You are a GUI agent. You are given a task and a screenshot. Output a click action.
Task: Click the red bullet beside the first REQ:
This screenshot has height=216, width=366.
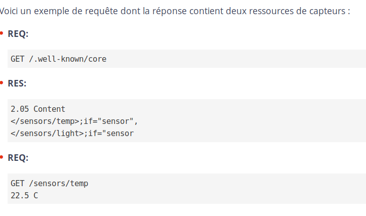[2, 33]
